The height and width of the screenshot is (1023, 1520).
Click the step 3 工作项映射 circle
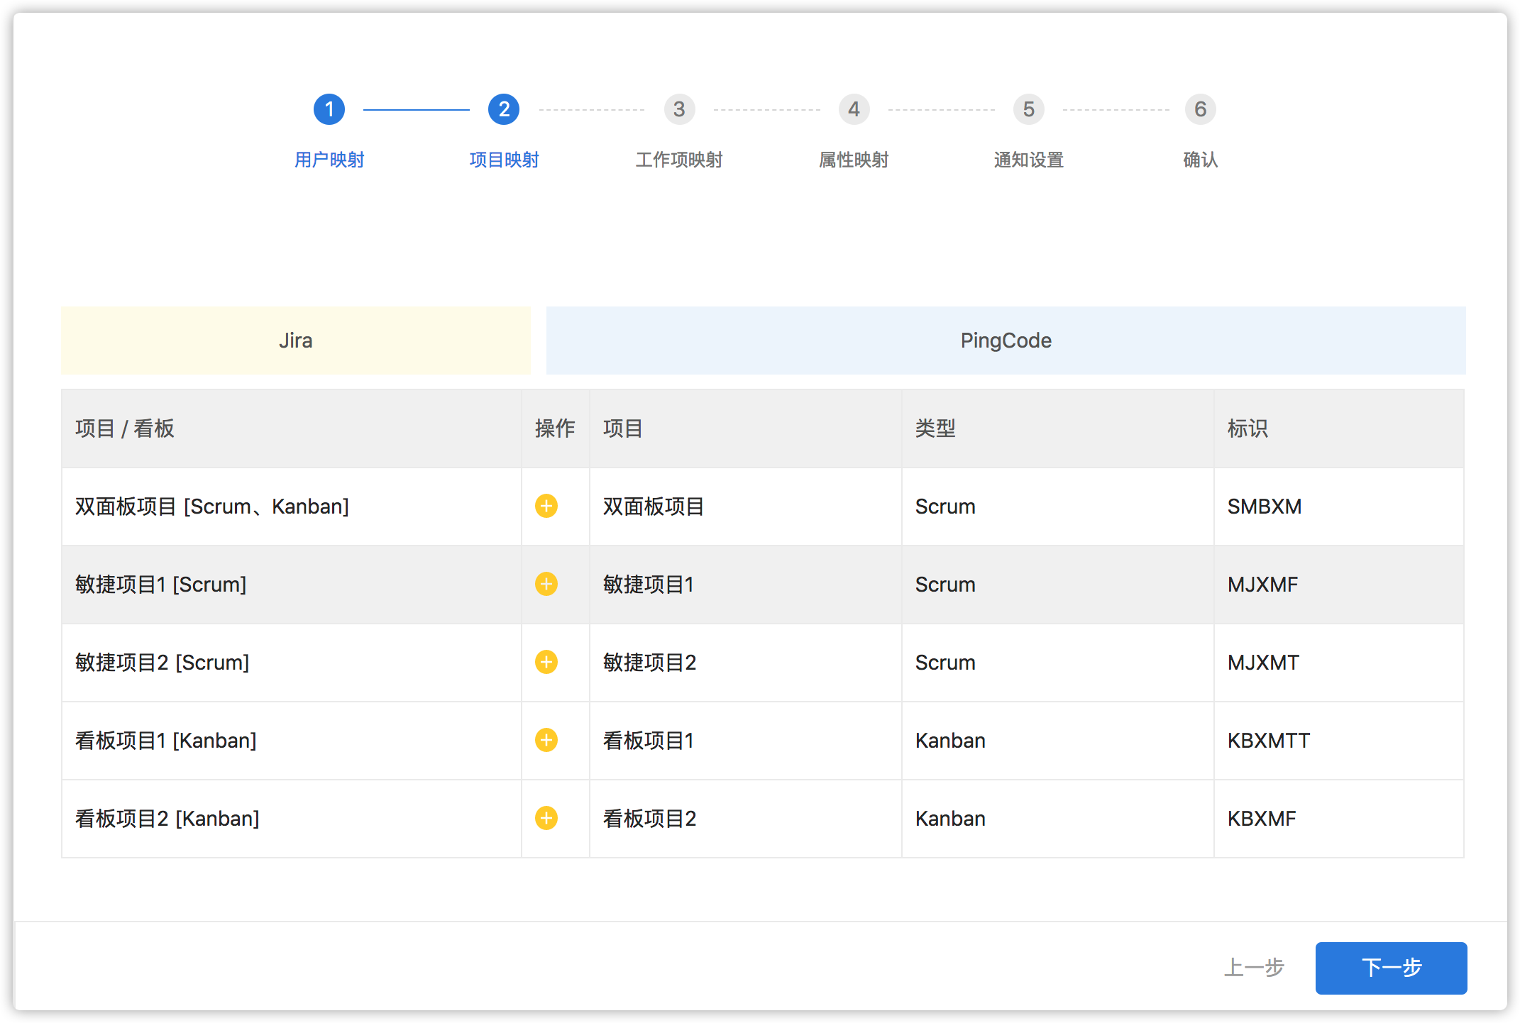tap(679, 109)
